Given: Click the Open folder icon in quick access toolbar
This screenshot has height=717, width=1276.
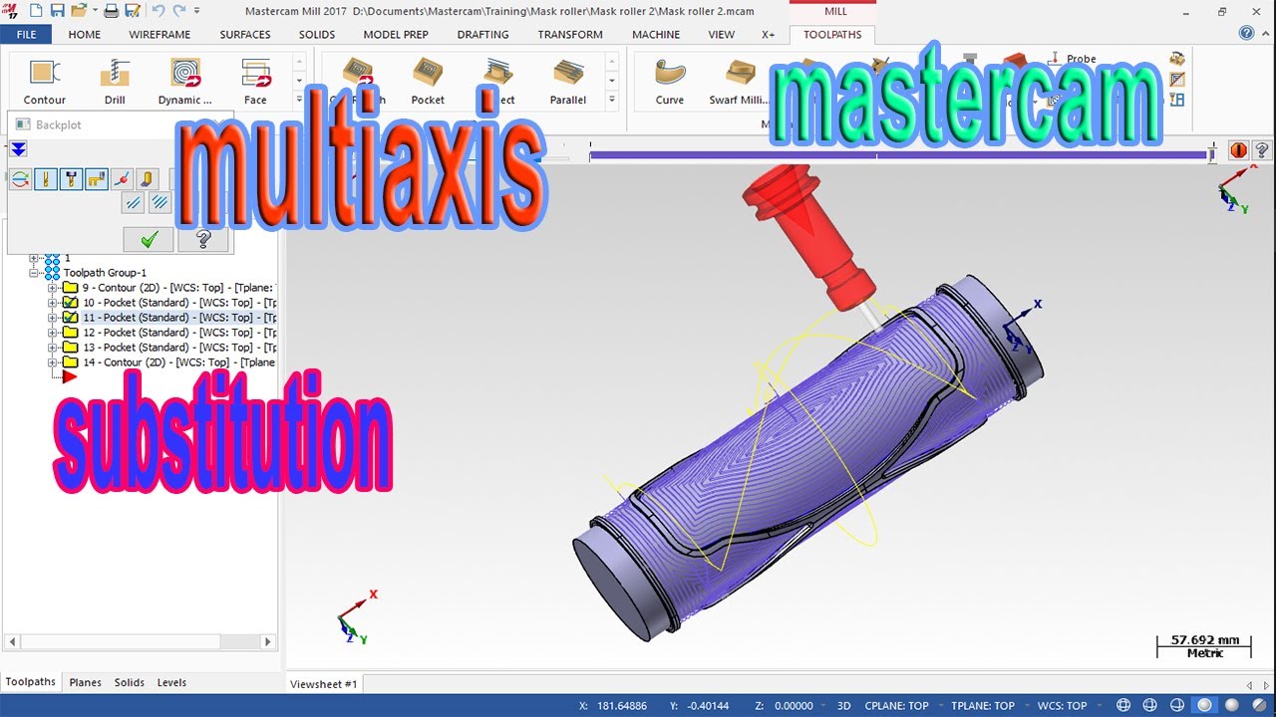Looking at the screenshot, I should click(79, 11).
